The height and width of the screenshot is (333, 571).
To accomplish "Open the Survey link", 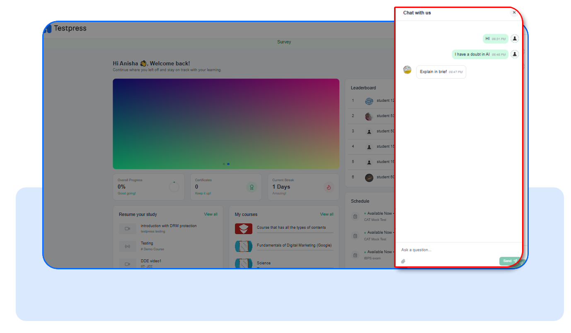I will click(x=284, y=42).
